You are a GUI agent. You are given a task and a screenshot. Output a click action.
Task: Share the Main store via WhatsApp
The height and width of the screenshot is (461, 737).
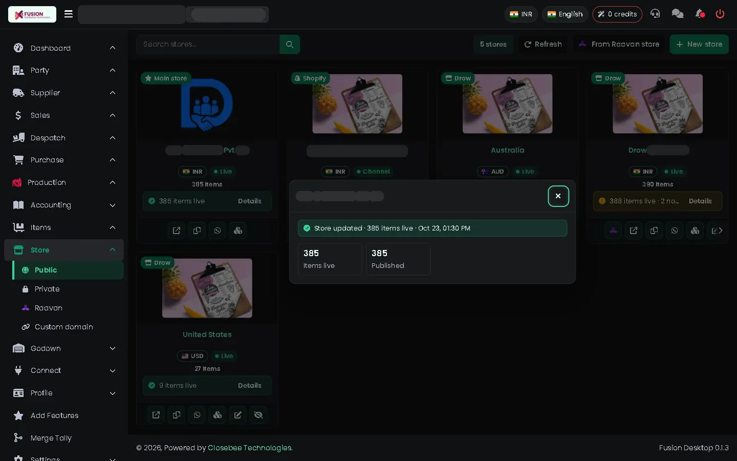pos(218,230)
